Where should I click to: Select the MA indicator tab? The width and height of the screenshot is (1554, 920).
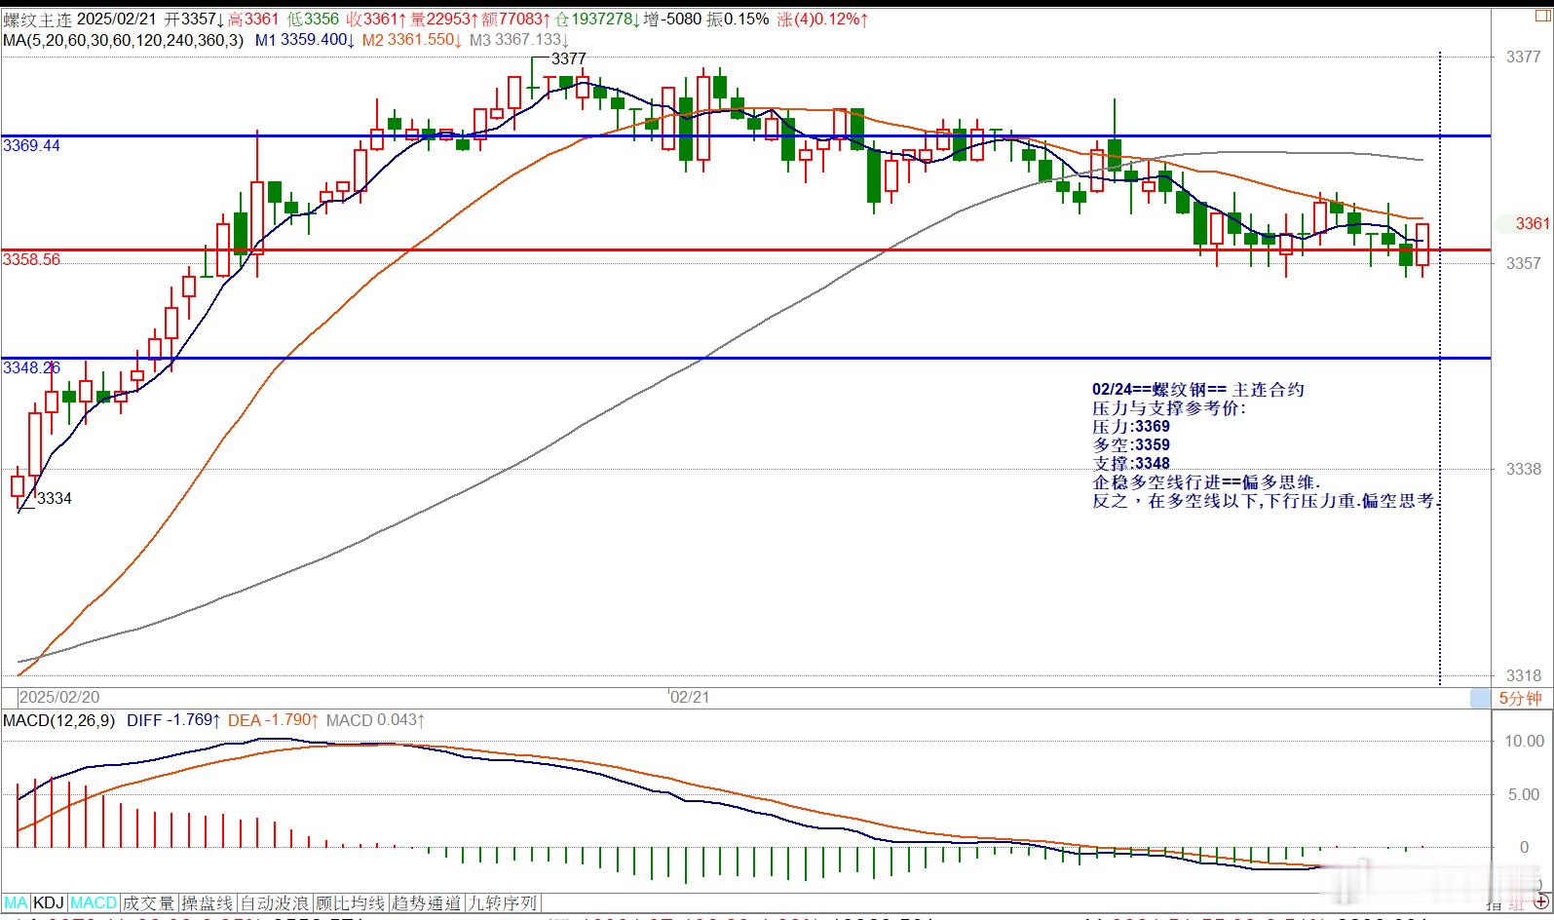17,903
